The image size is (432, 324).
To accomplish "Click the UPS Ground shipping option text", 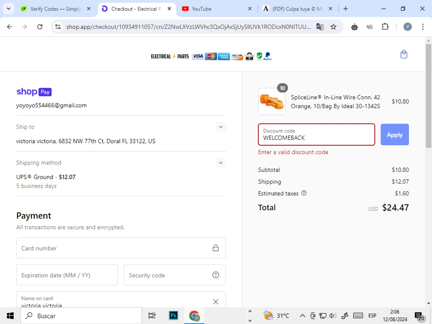I will (x=46, y=177).
